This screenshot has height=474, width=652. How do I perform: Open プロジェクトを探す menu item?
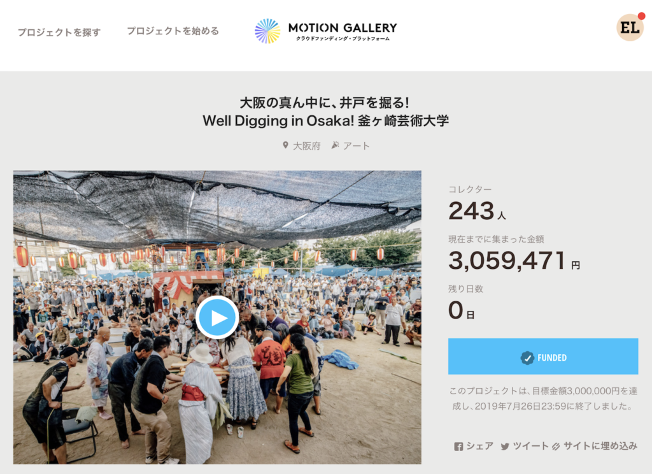click(x=59, y=32)
